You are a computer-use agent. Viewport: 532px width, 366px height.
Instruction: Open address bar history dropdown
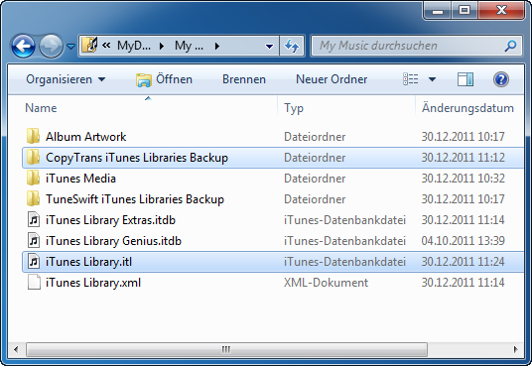269,47
